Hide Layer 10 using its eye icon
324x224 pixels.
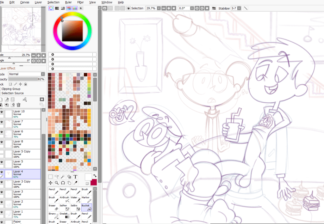point(2,112)
